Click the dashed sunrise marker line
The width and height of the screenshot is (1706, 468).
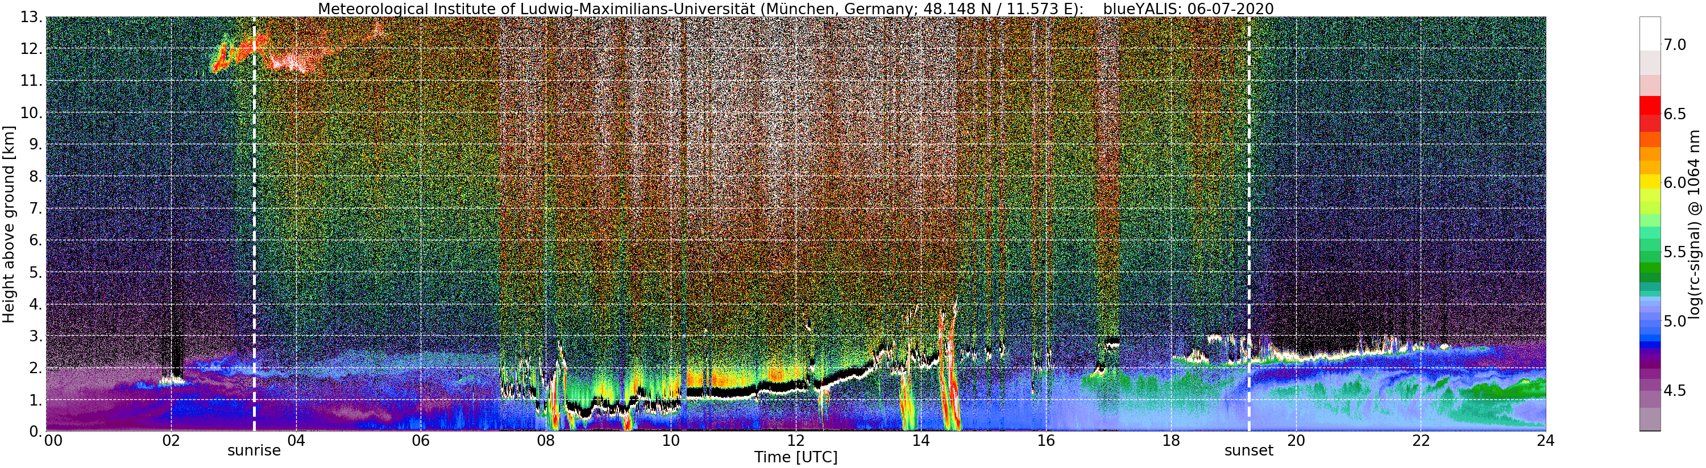[x=254, y=224]
